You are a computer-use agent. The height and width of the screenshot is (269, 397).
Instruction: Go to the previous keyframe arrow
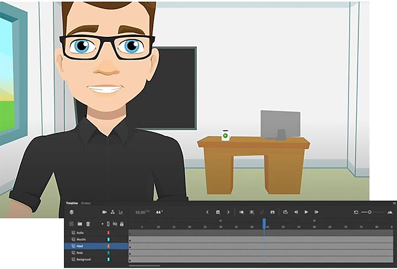[x=207, y=212]
